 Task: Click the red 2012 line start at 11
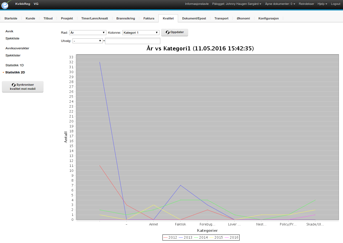click(x=100, y=165)
